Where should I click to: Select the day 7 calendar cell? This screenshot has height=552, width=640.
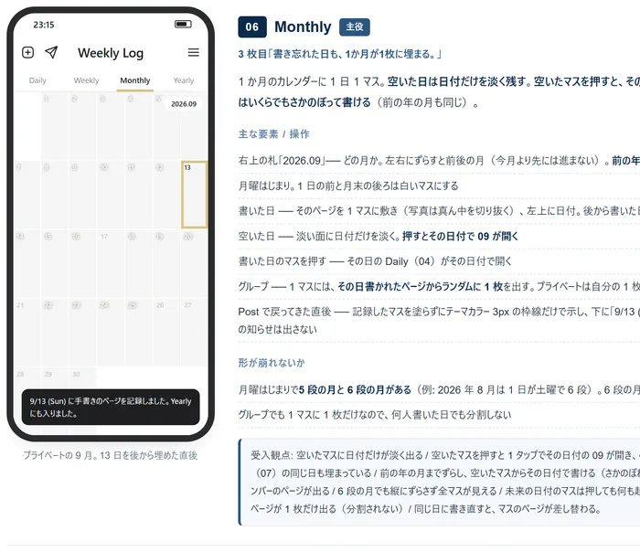coord(27,195)
